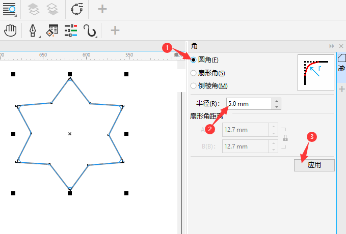Click the 半径 radius input field

coord(249,104)
